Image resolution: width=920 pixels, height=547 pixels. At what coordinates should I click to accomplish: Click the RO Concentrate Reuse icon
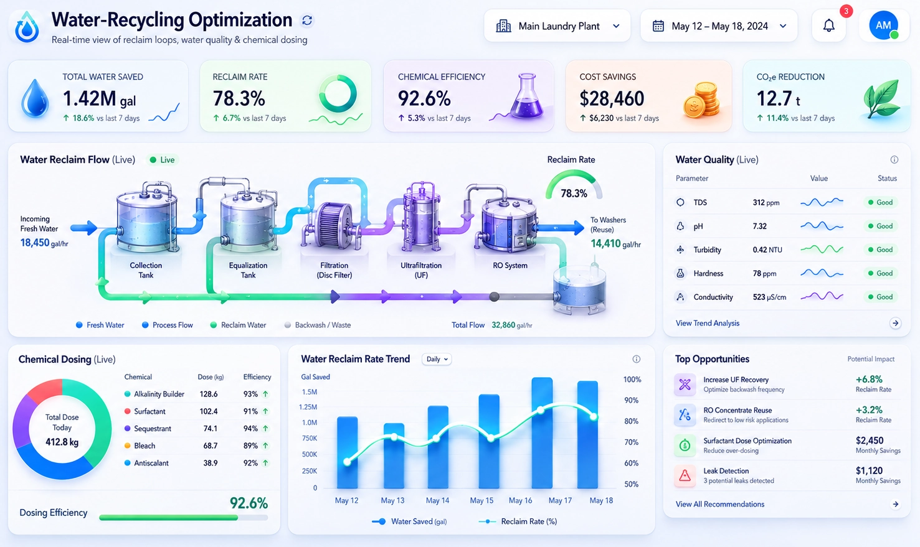click(x=685, y=415)
